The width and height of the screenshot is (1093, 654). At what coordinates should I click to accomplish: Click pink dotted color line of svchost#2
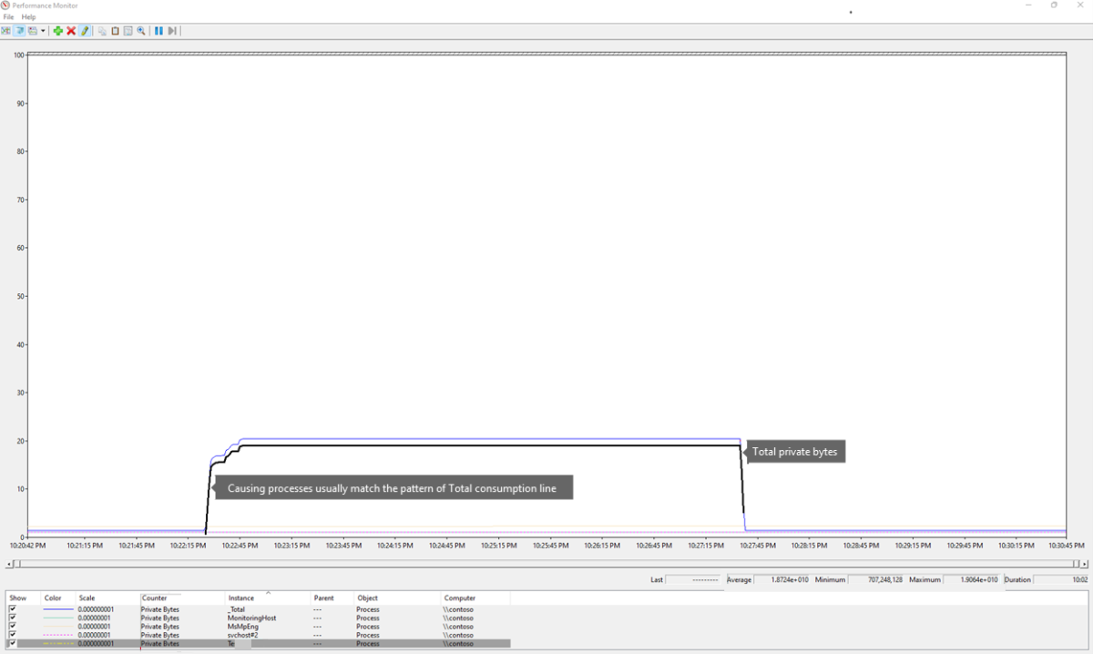pos(58,635)
